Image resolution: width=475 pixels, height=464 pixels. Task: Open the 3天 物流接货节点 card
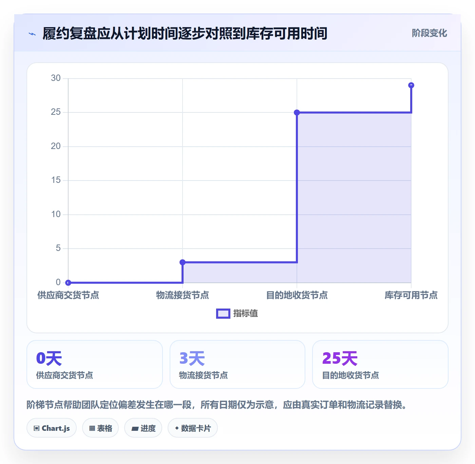click(237, 364)
